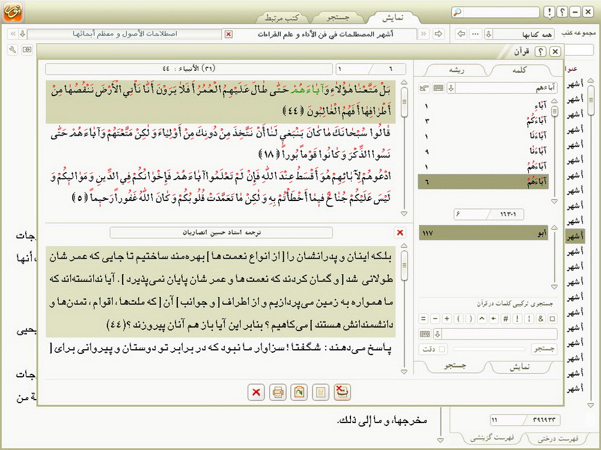
Task: Insert the hash # operator
Action: [505, 319]
